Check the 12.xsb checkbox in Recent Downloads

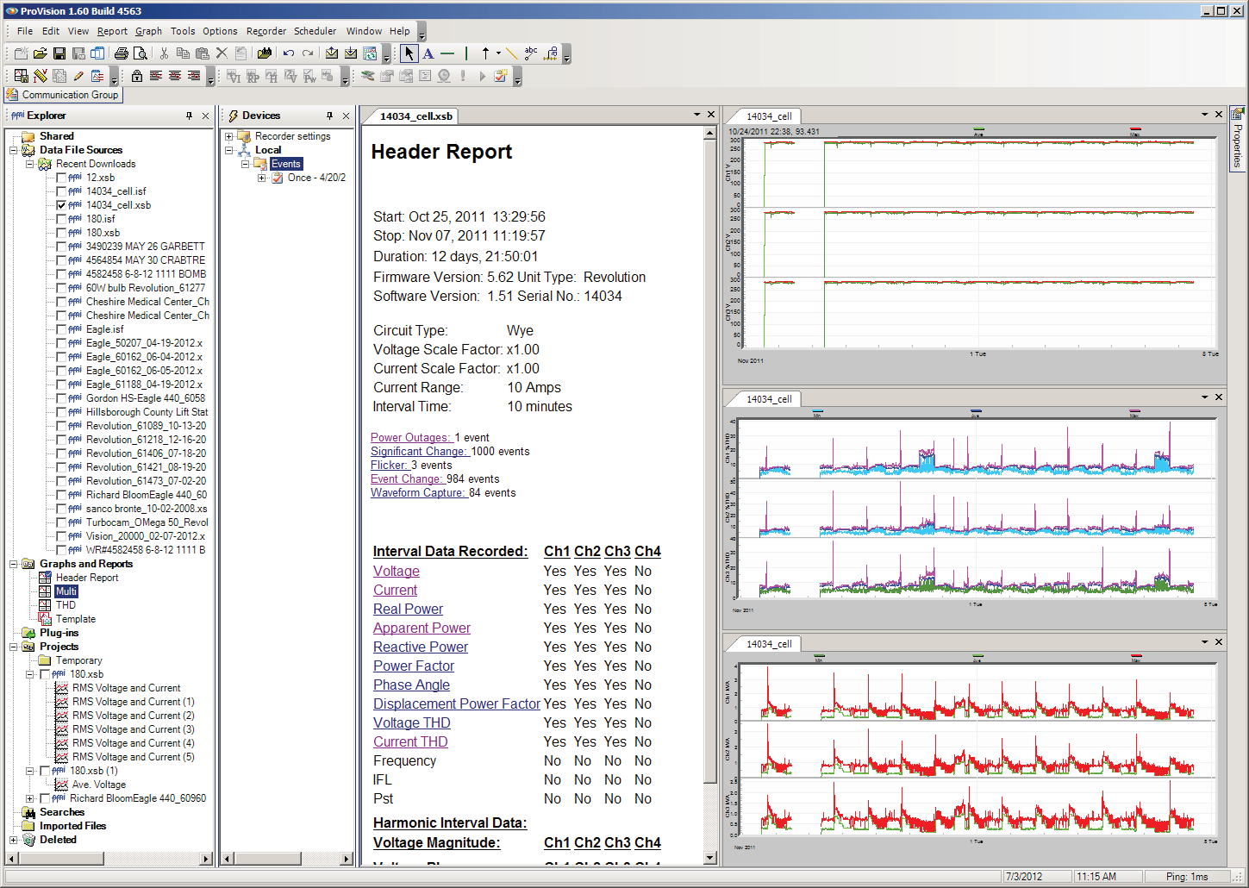point(61,177)
